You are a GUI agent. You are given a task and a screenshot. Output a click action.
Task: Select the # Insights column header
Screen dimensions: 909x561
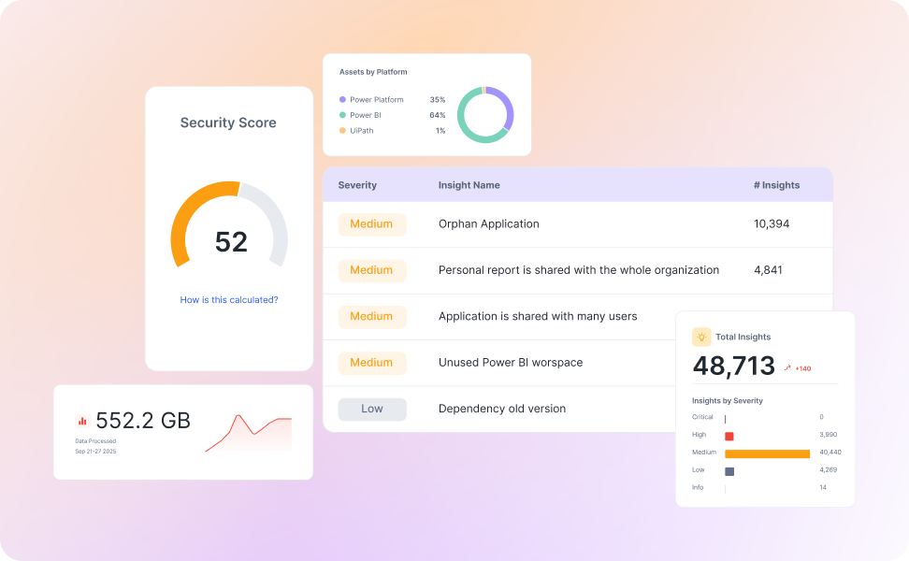pos(778,185)
